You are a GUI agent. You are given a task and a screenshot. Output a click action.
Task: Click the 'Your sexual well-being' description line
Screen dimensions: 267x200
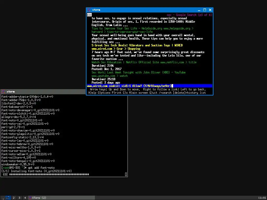pos(143,35)
